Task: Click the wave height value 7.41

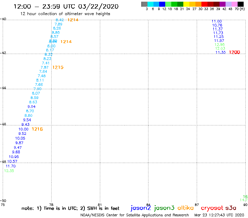Action: [46, 63]
